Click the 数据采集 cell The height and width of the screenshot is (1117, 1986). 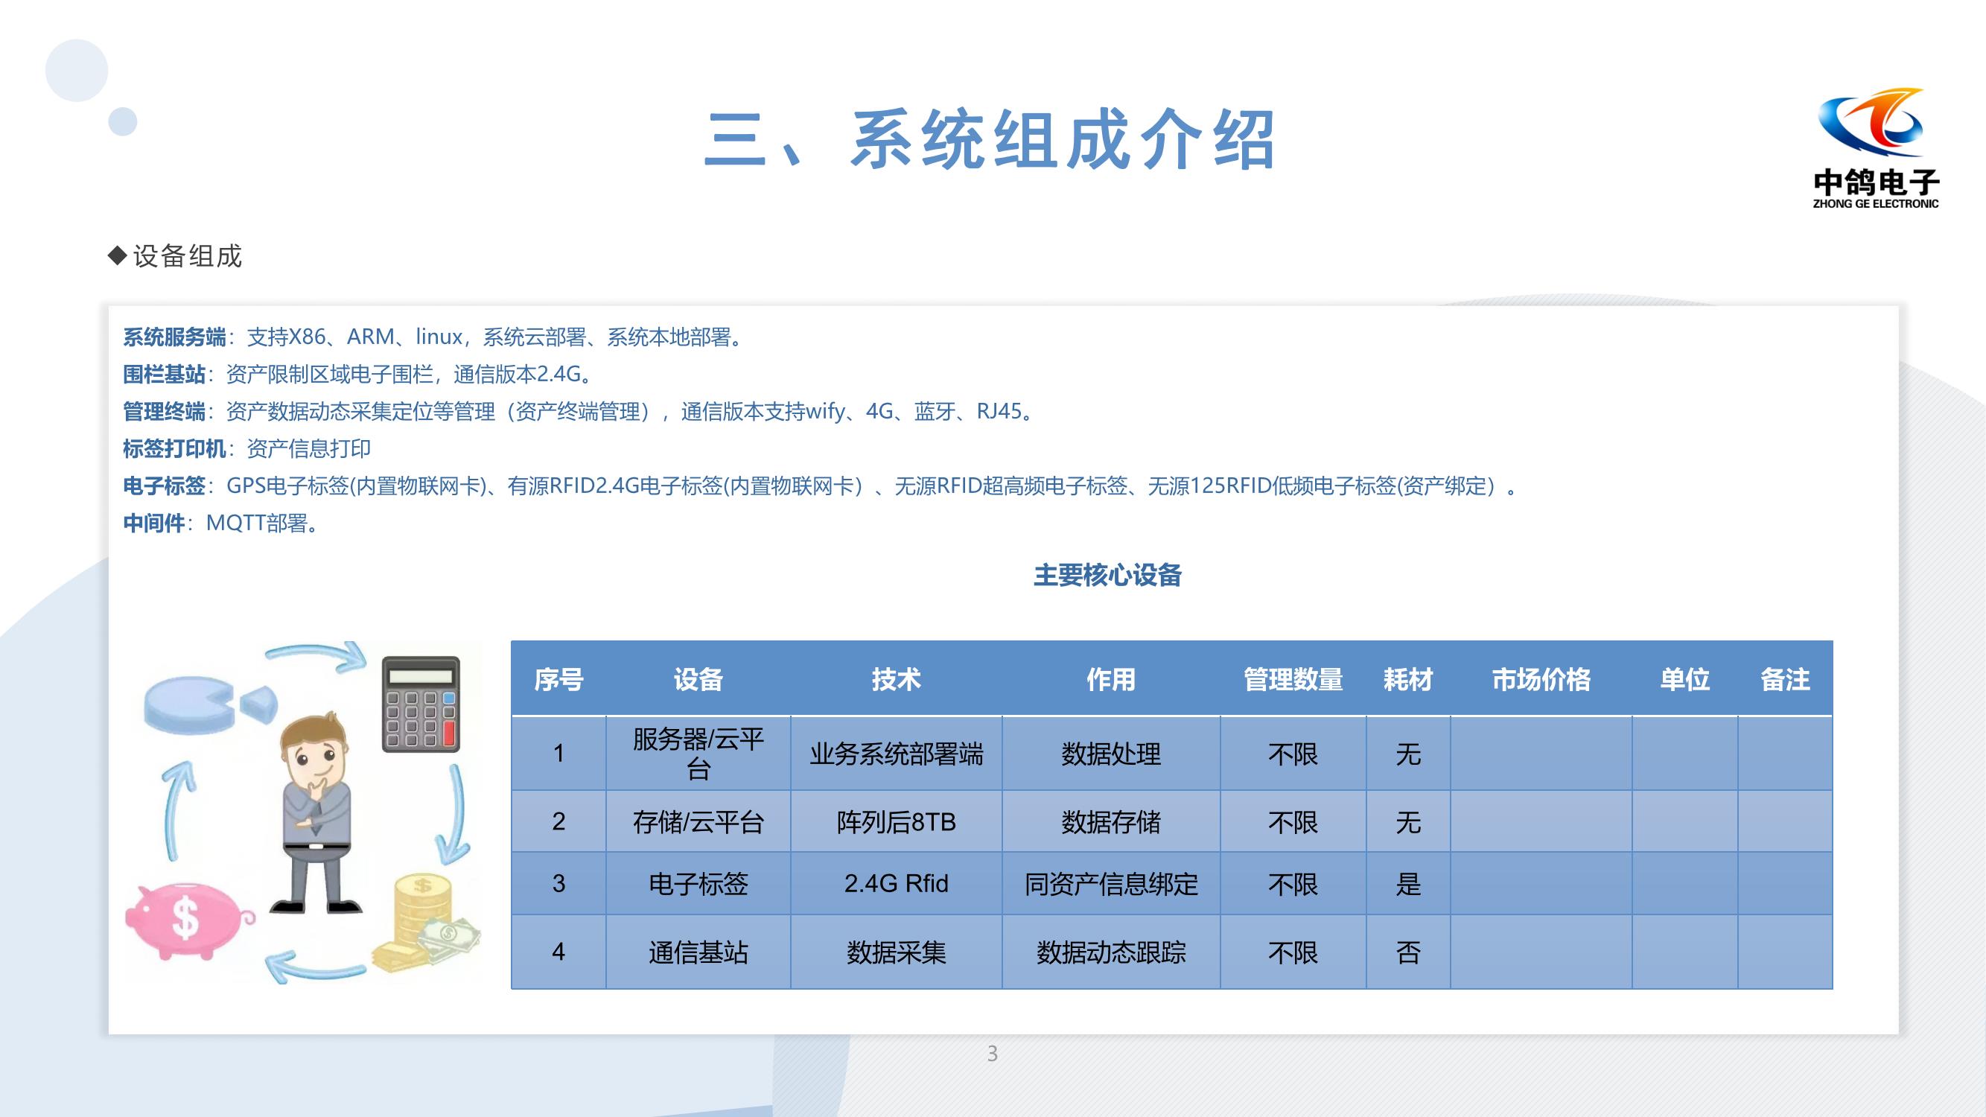[x=897, y=953]
